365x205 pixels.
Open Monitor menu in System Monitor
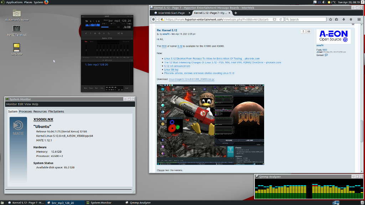click(x=11, y=104)
